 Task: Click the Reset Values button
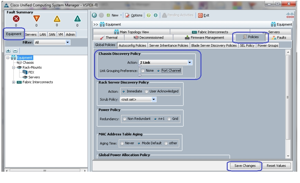tap(276, 166)
